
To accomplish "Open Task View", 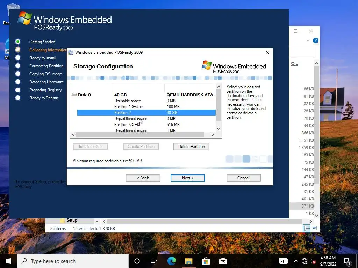I will (154, 261).
